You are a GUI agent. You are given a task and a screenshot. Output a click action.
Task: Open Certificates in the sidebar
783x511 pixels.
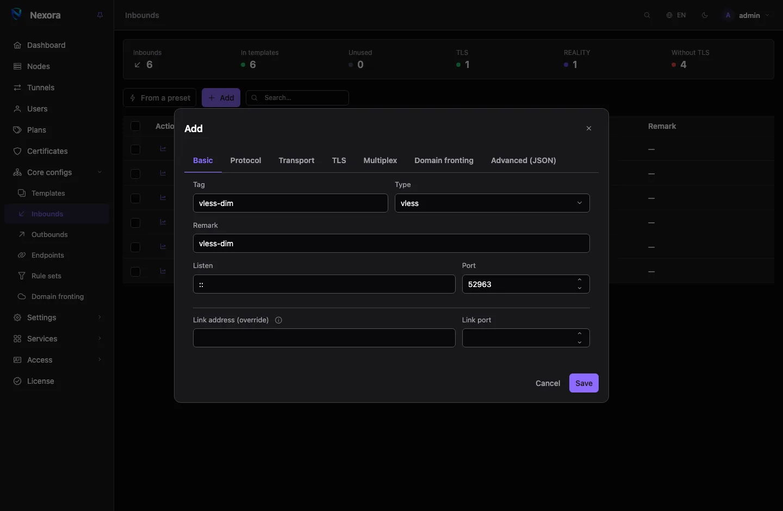click(57, 151)
